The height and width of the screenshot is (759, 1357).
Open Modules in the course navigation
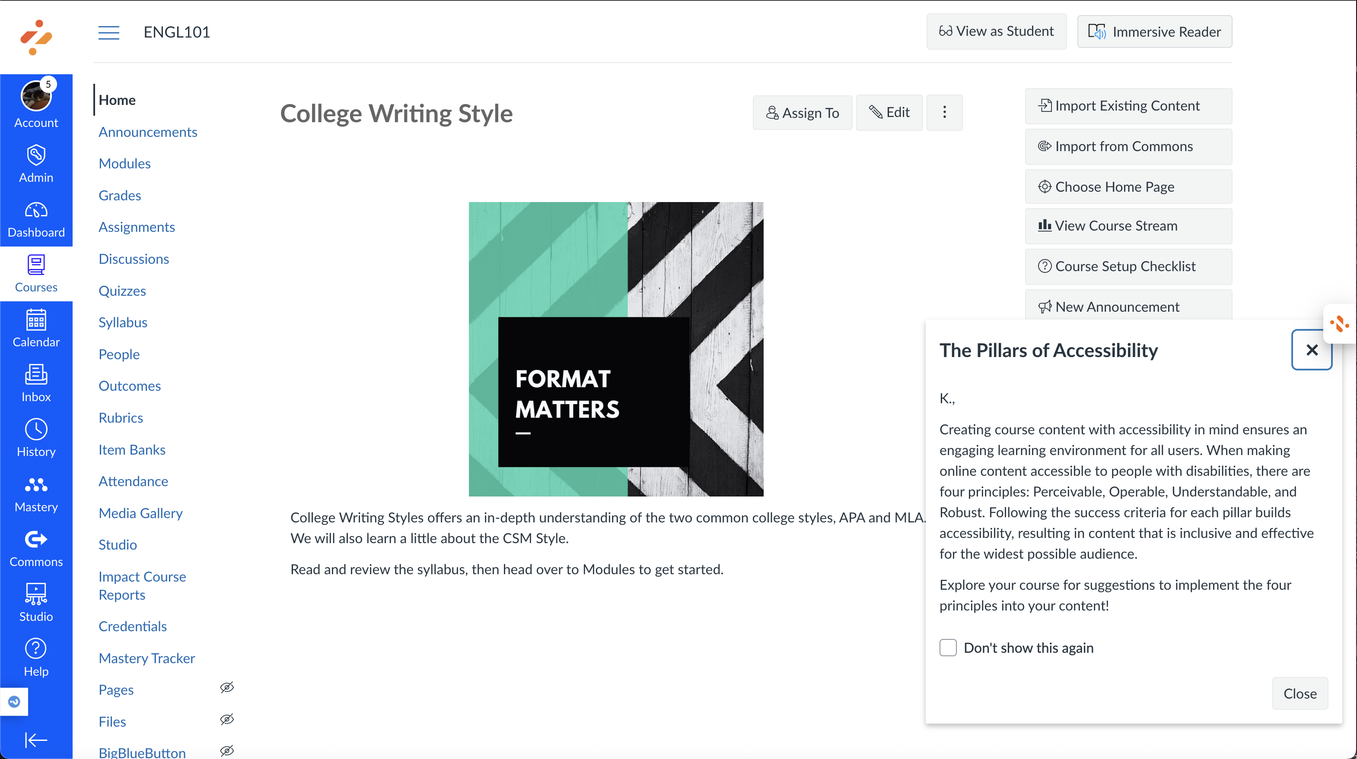coord(124,163)
